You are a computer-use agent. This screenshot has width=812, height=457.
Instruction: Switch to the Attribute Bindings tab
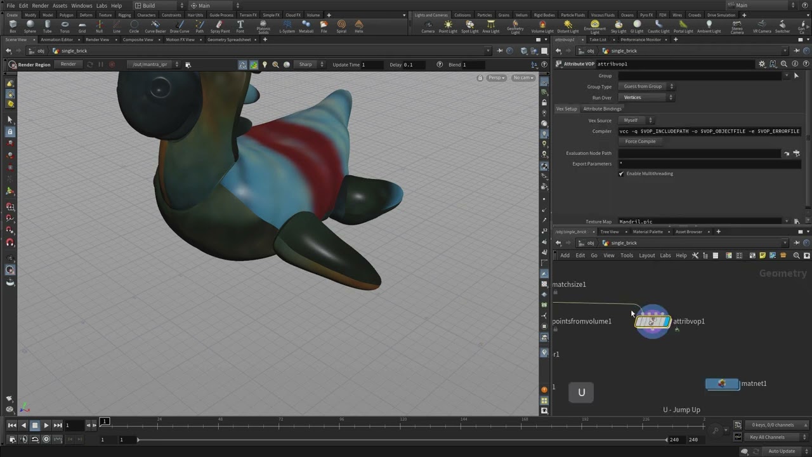coord(602,109)
